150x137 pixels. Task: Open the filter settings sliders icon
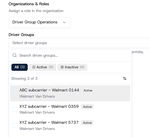(125, 79)
